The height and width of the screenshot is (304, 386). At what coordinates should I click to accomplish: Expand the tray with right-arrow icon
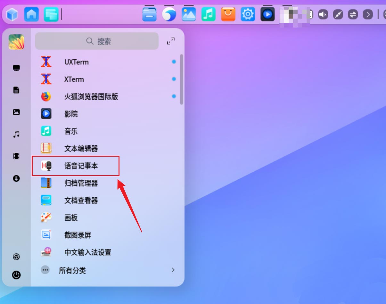[x=368, y=14]
